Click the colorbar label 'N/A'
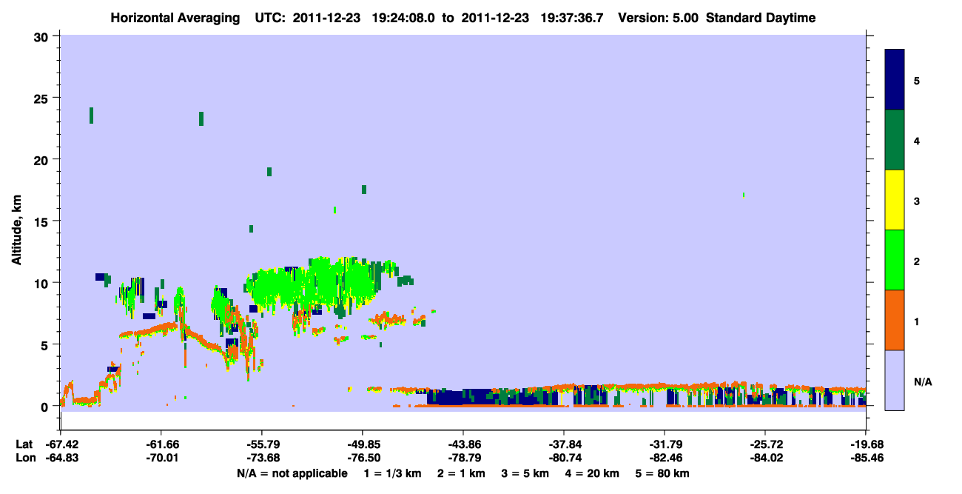The height and width of the screenshot is (494, 962). pyautogui.click(x=922, y=381)
